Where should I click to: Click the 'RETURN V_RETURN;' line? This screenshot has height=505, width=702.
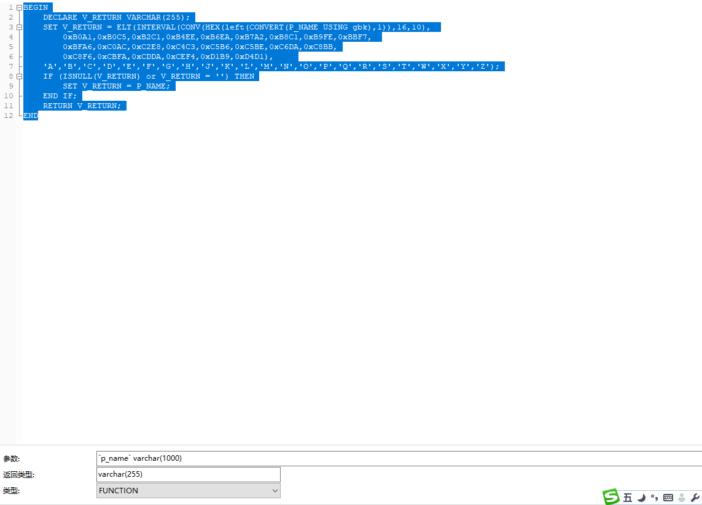coord(82,106)
